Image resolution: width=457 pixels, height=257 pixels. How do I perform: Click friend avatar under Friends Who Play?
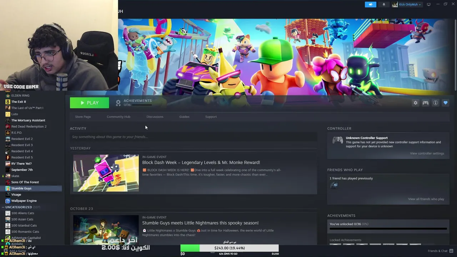coord(334,185)
